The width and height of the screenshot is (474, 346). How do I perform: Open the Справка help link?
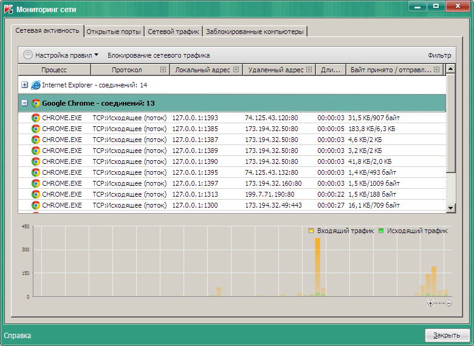point(17,335)
